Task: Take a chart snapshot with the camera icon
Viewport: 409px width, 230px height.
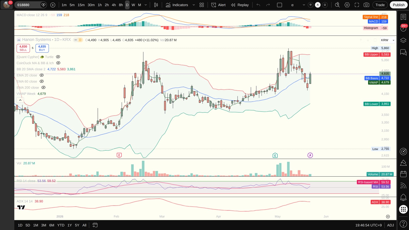Action: click(366, 5)
